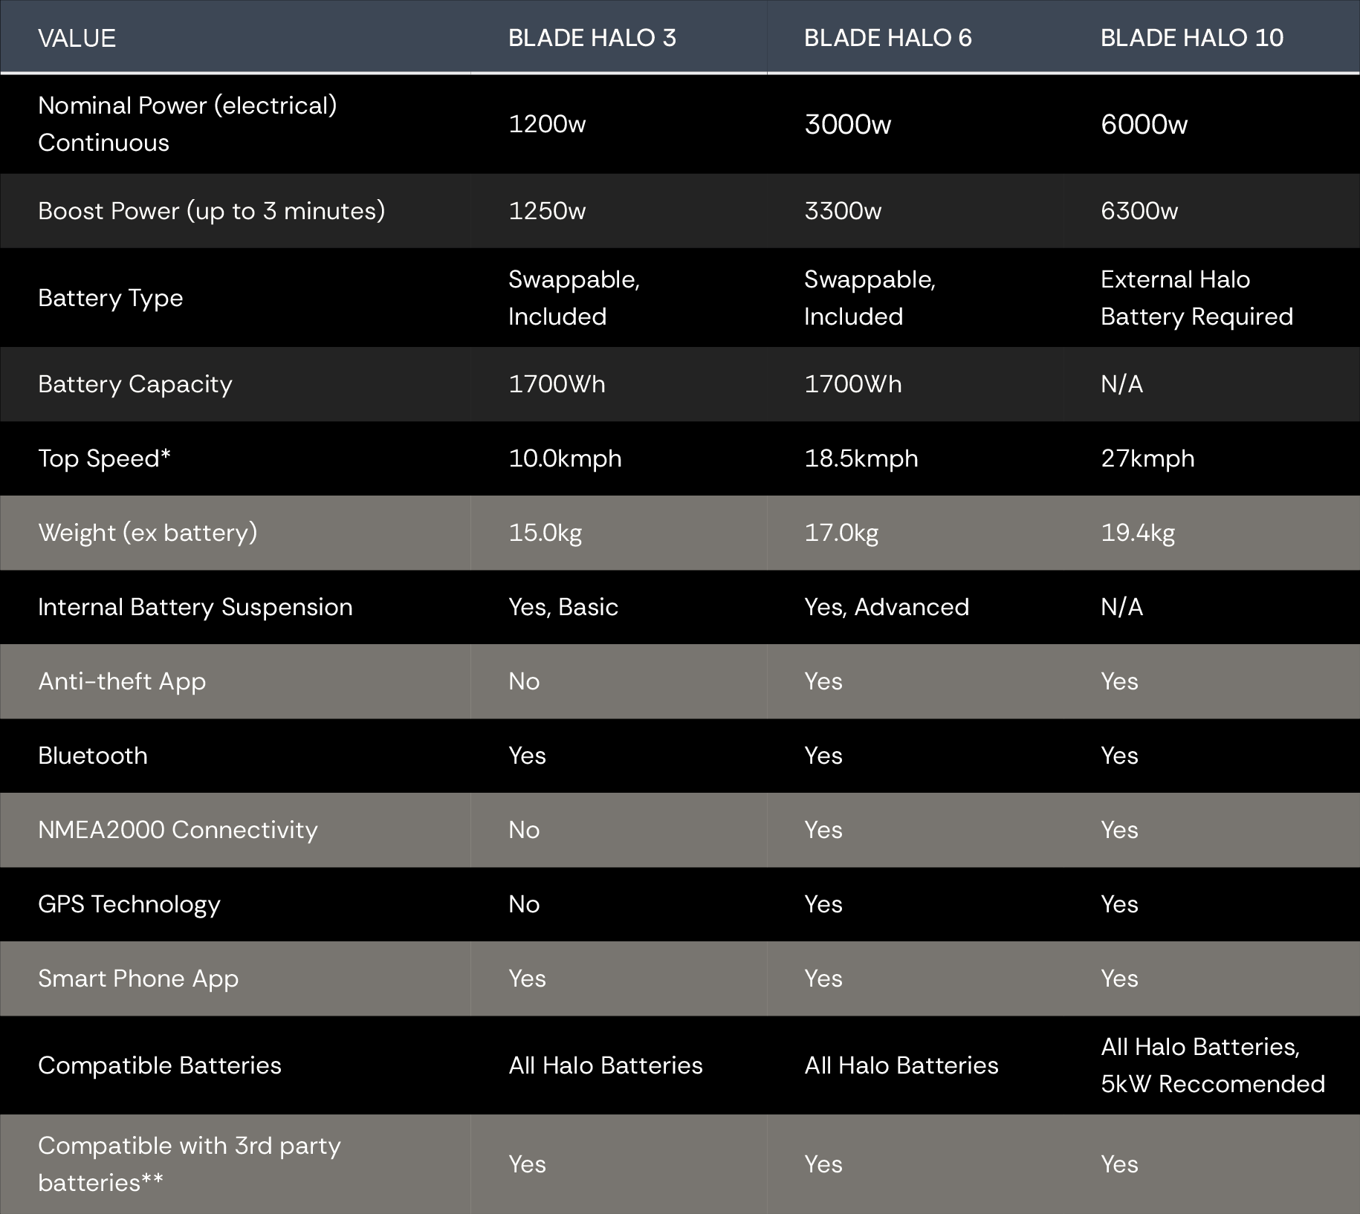The height and width of the screenshot is (1214, 1360).
Task: Click the 18.5kmph top speed value
Action: click(x=861, y=458)
